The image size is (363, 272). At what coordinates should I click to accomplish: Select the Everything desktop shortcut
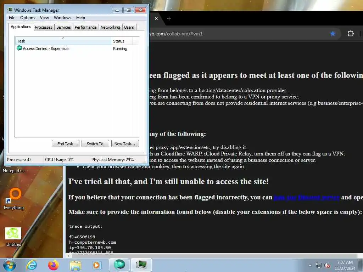(14, 199)
